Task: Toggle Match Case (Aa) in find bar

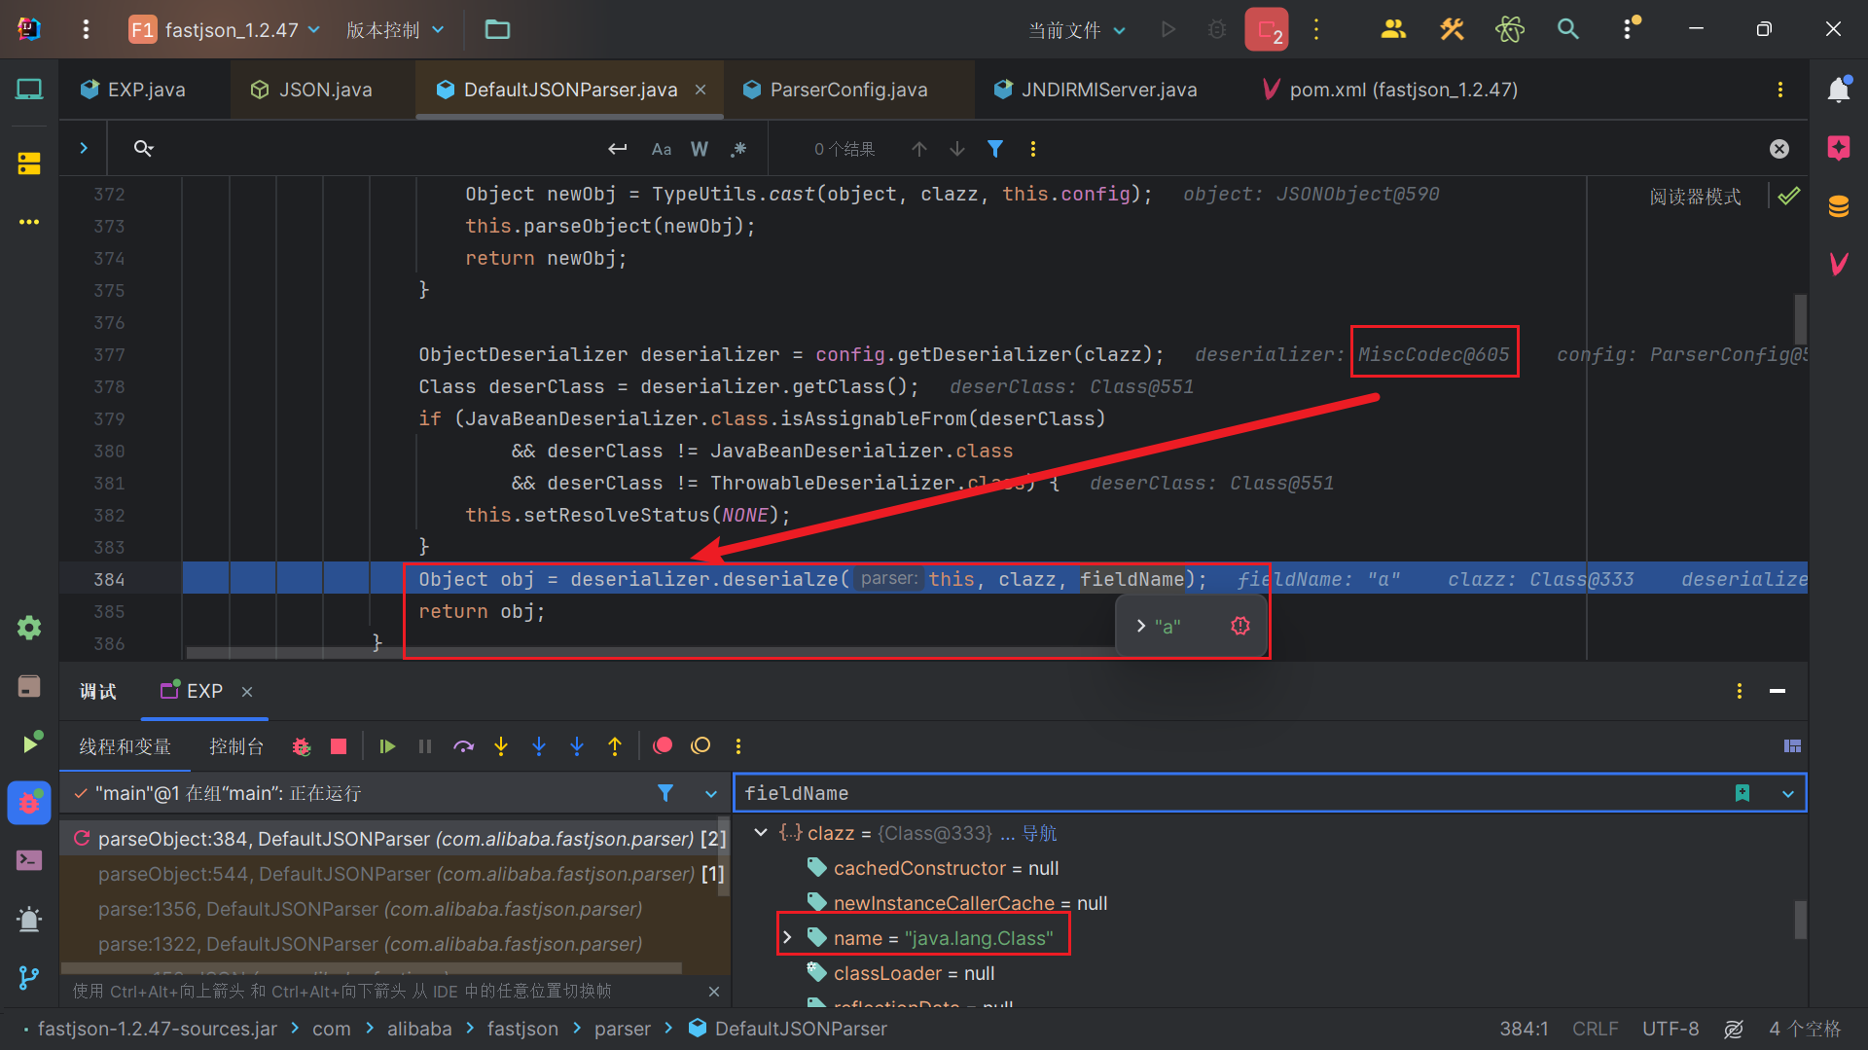Action: pos(662,149)
